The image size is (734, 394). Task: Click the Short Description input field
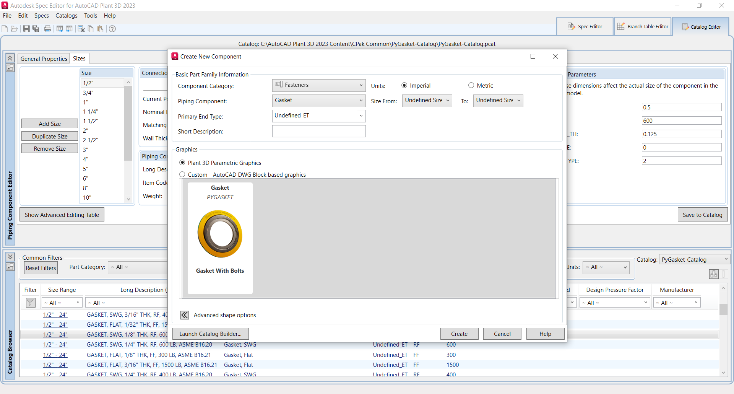pos(319,131)
